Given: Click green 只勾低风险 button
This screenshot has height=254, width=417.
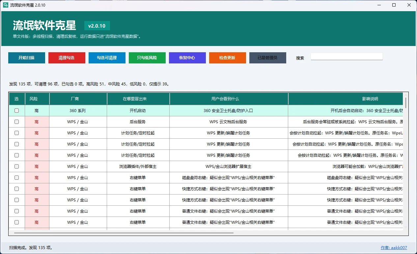Looking at the screenshot, I should [x=147, y=58].
